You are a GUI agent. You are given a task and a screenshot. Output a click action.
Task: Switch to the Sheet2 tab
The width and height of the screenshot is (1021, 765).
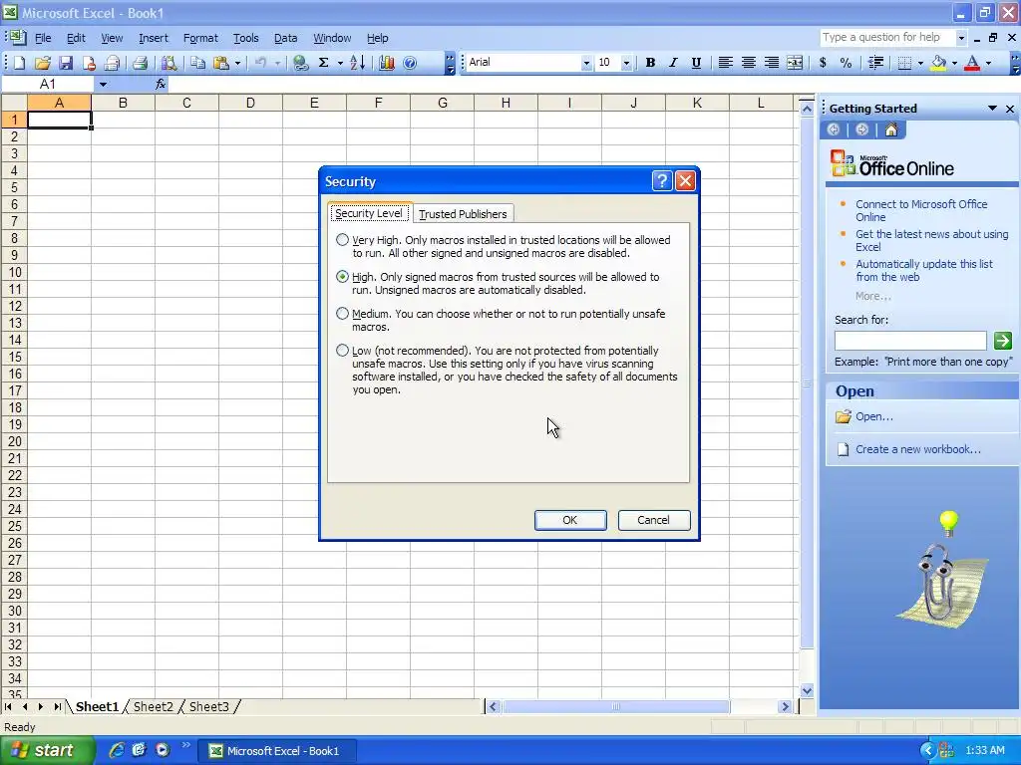(x=153, y=706)
